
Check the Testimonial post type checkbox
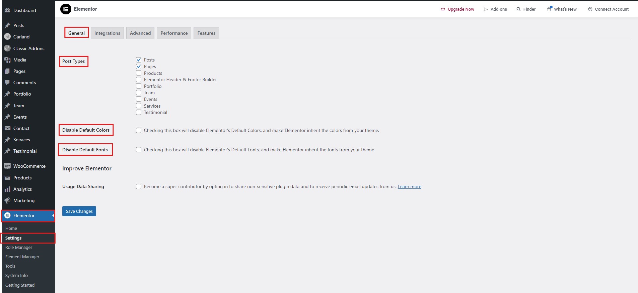coord(139,112)
